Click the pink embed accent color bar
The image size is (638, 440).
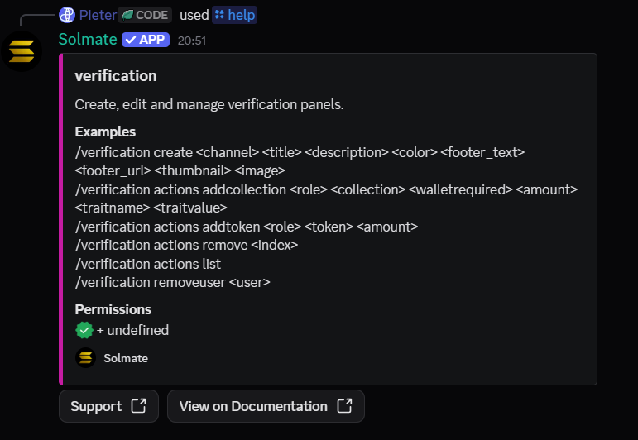(61, 219)
